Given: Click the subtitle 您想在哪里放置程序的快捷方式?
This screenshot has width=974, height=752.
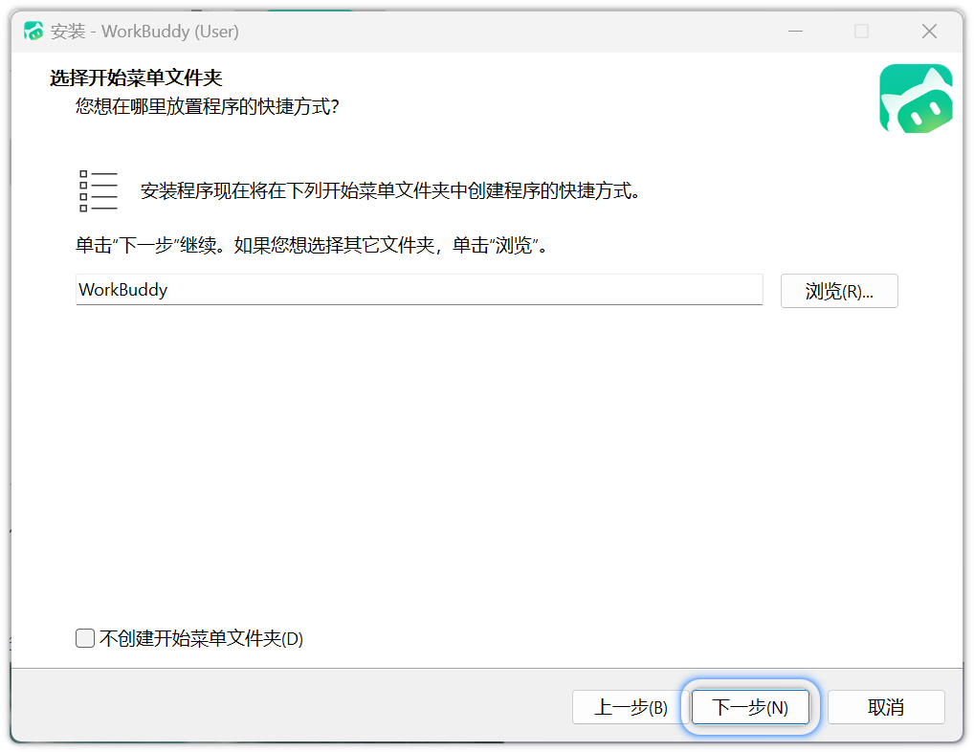Looking at the screenshot, I should [207, 106].
